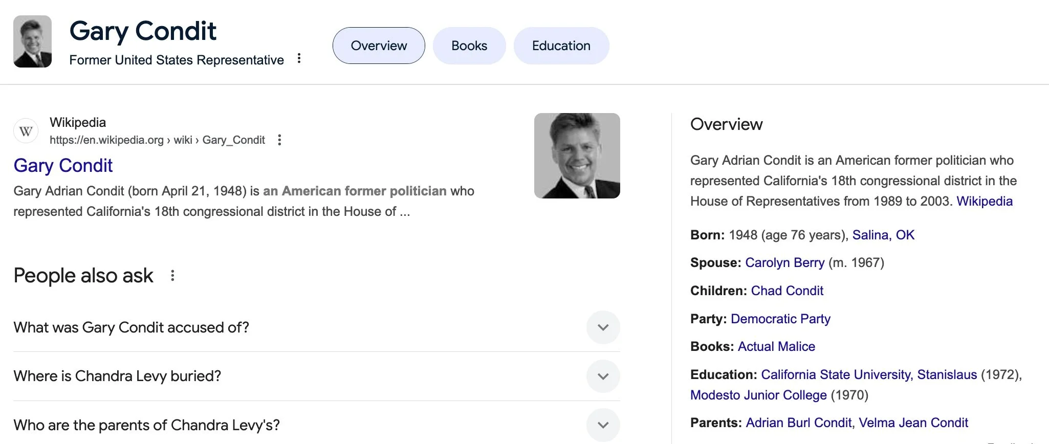Open the Carolyn Berry spouse link
1049x444 pixels.
click(784, 262)
